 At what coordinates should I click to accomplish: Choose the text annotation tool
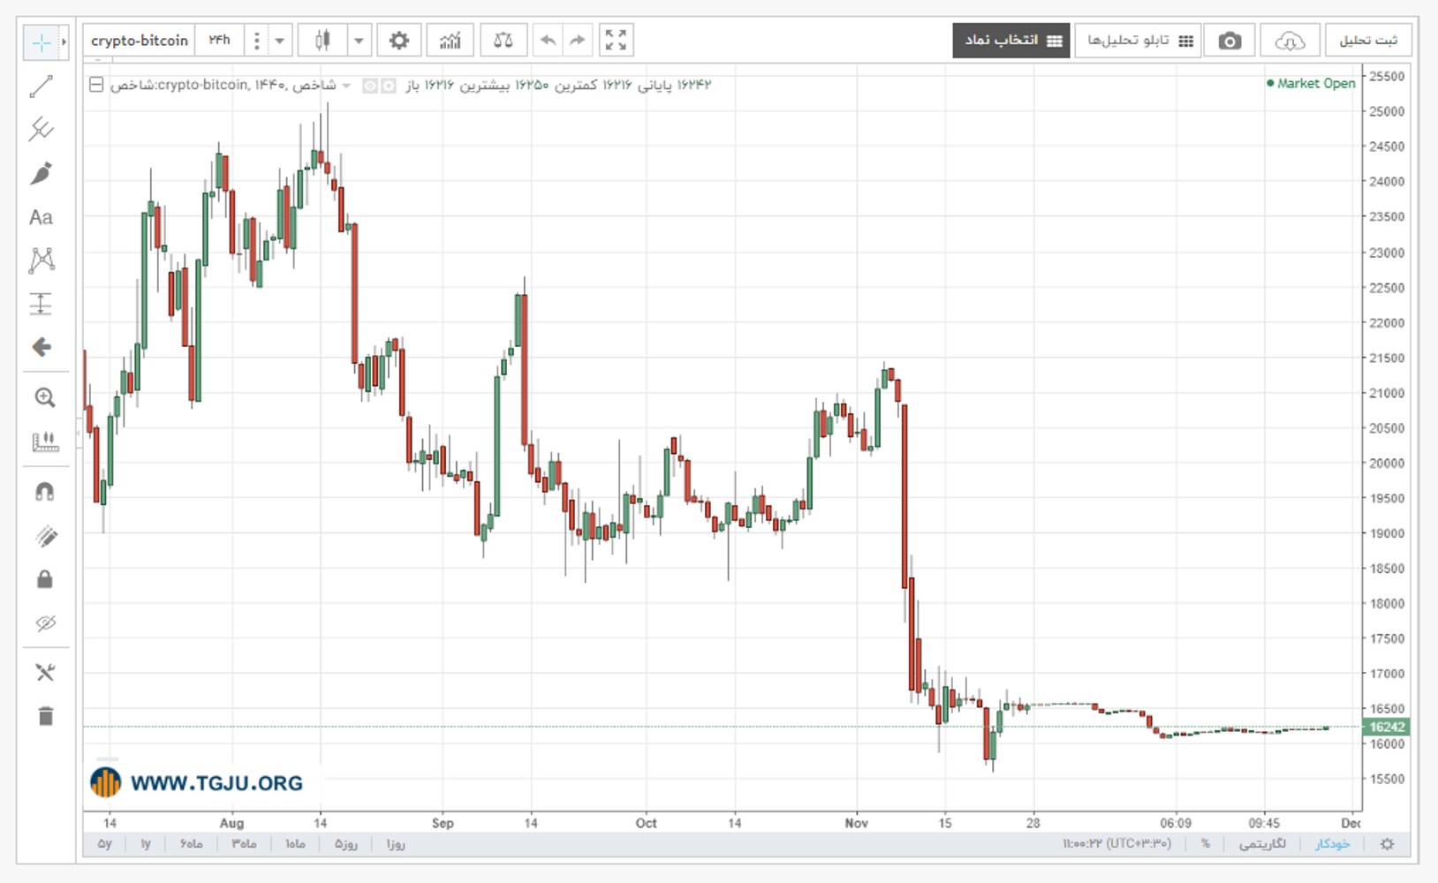click(42, 217)
